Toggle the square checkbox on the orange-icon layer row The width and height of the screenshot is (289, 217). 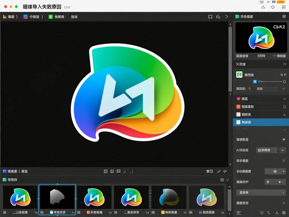284,107
